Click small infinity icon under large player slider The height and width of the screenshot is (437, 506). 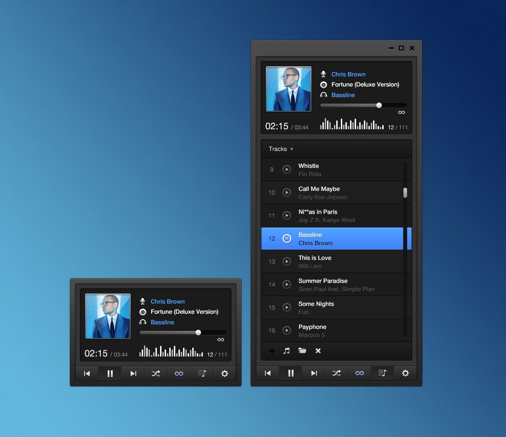coord(402,112)
